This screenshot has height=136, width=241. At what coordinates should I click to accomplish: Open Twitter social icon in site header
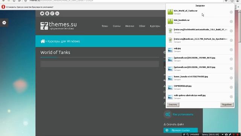click(42, 14)
